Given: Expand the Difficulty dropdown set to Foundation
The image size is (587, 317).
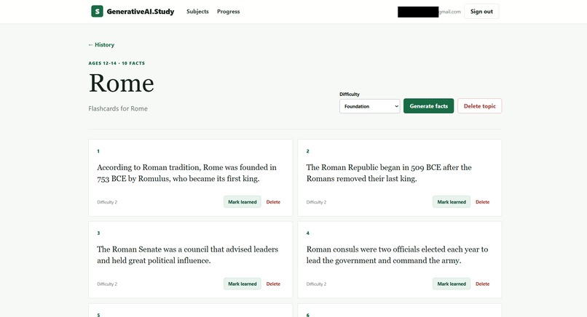Looking at the screenshot, I should point(369,106).
